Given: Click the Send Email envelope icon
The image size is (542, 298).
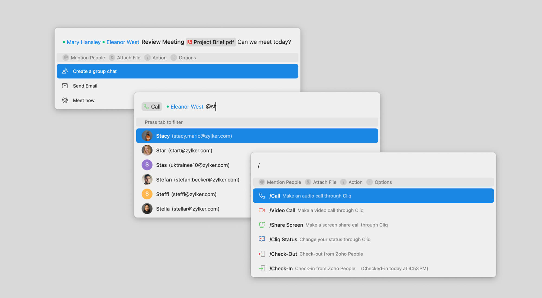Looking at the screenshot, I should tap(65, 86).
